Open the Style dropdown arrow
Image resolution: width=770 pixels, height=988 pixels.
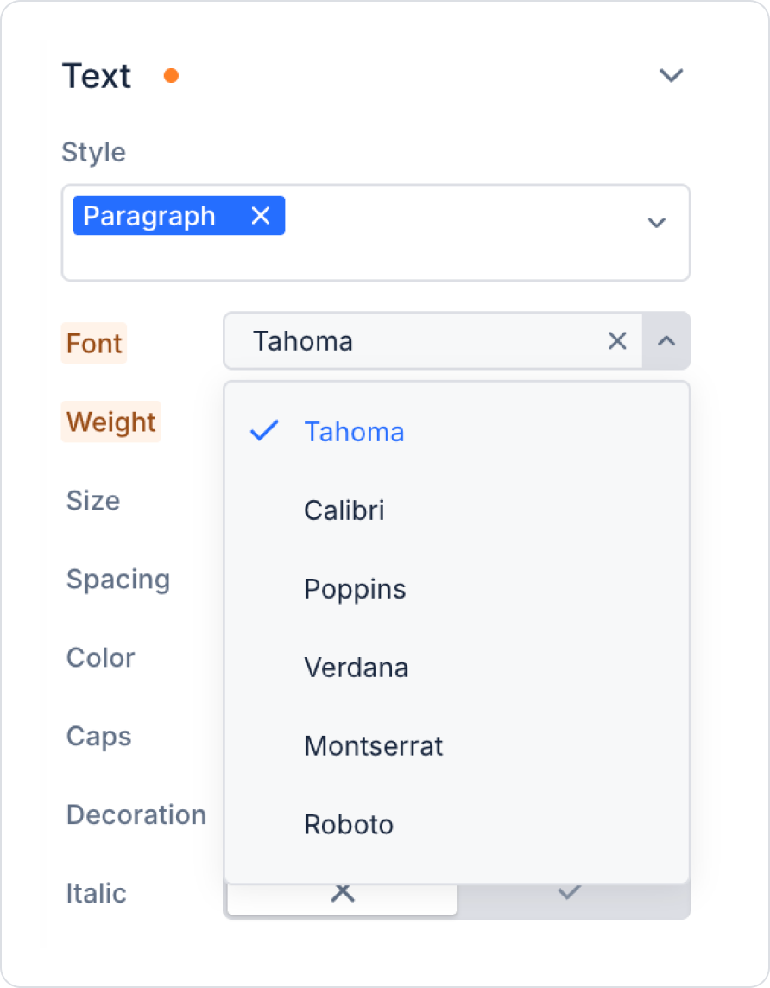click(656, 223)
